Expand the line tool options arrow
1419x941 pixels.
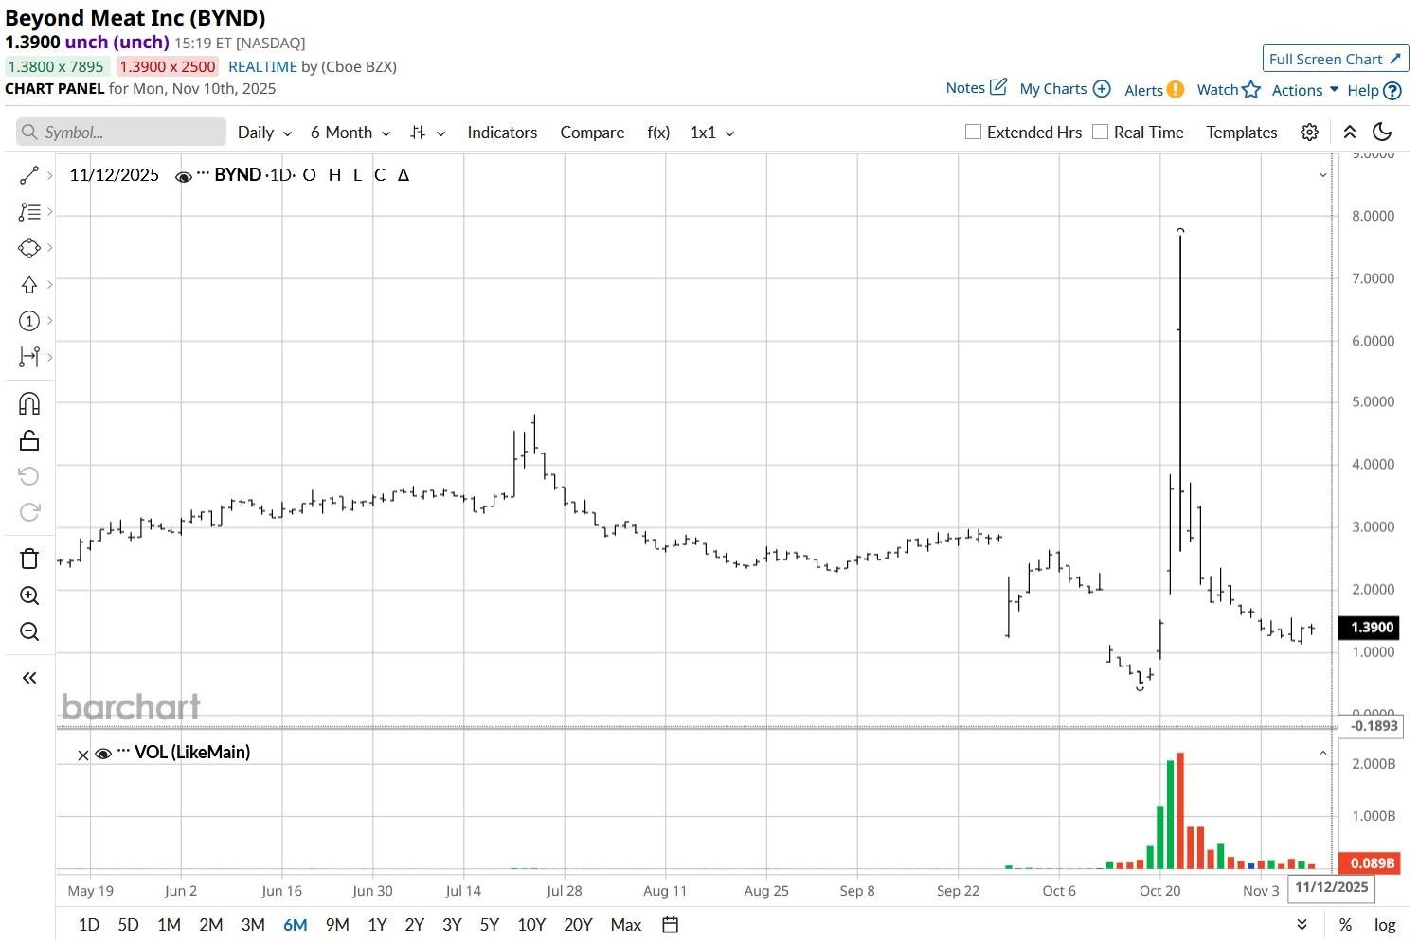tap(49, 175)
